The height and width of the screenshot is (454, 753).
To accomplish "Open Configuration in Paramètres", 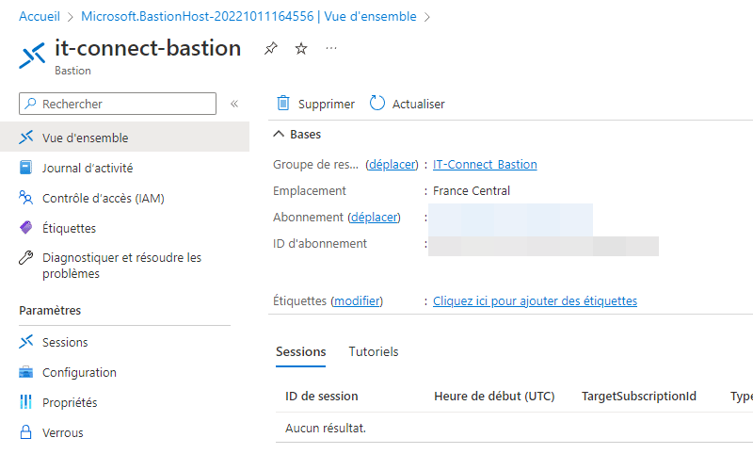I will coord(79,372).
